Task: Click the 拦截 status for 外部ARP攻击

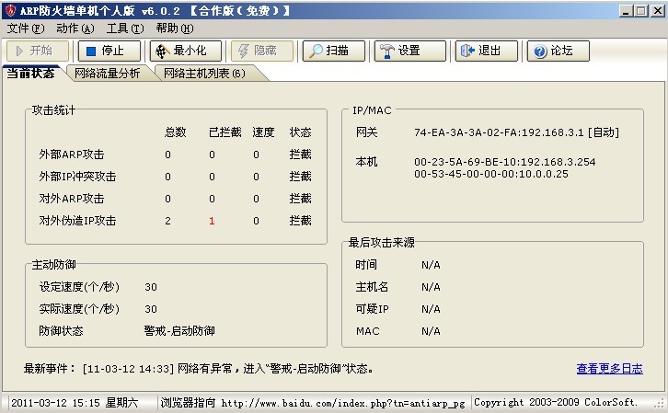Action: [x=300, y=155]
